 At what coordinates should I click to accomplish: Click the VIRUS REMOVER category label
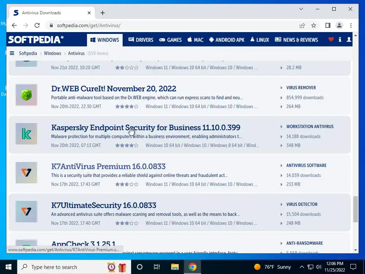coord(301,88)
